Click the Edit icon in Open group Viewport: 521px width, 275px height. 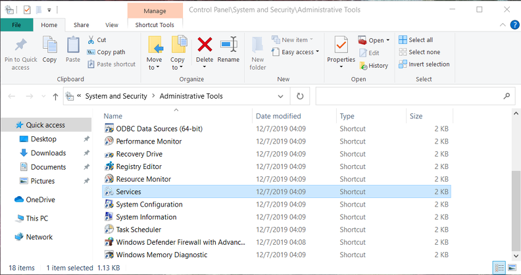click(x=363, y=53)
